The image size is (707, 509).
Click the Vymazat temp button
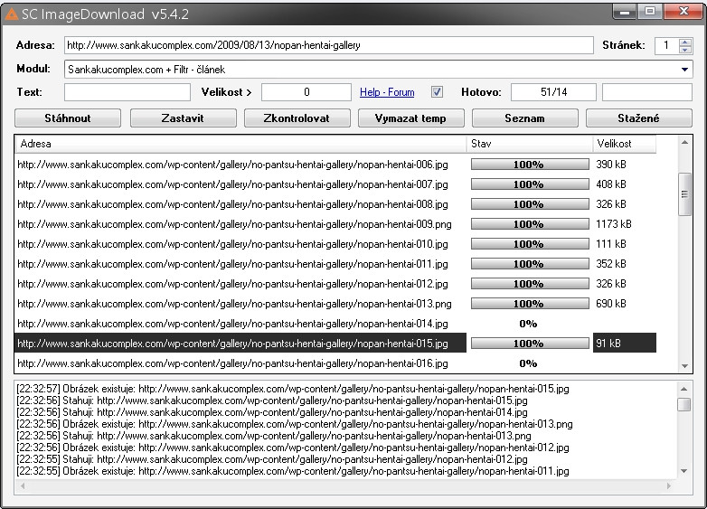(410, 118)
